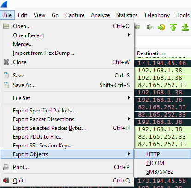Click the Wireshark shark fin logo
Image resolution: width=191 pixels, height=188 pixels.
coord(4,5)
